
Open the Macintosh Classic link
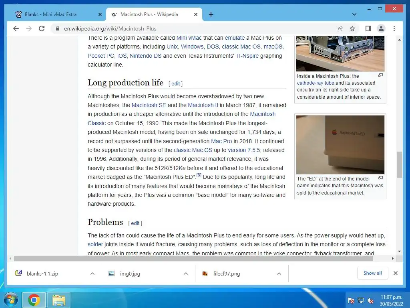263,114
